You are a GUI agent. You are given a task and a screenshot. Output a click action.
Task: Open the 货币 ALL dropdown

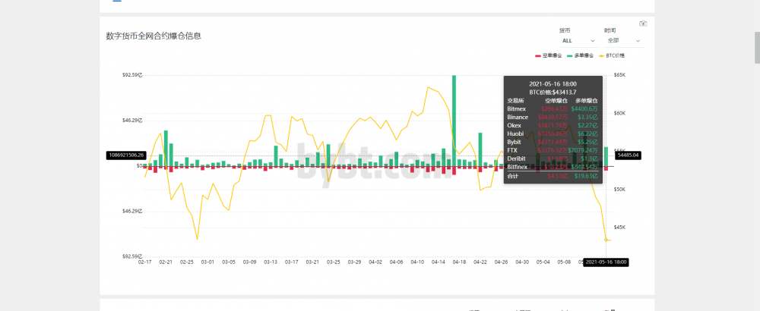[577, 40]
